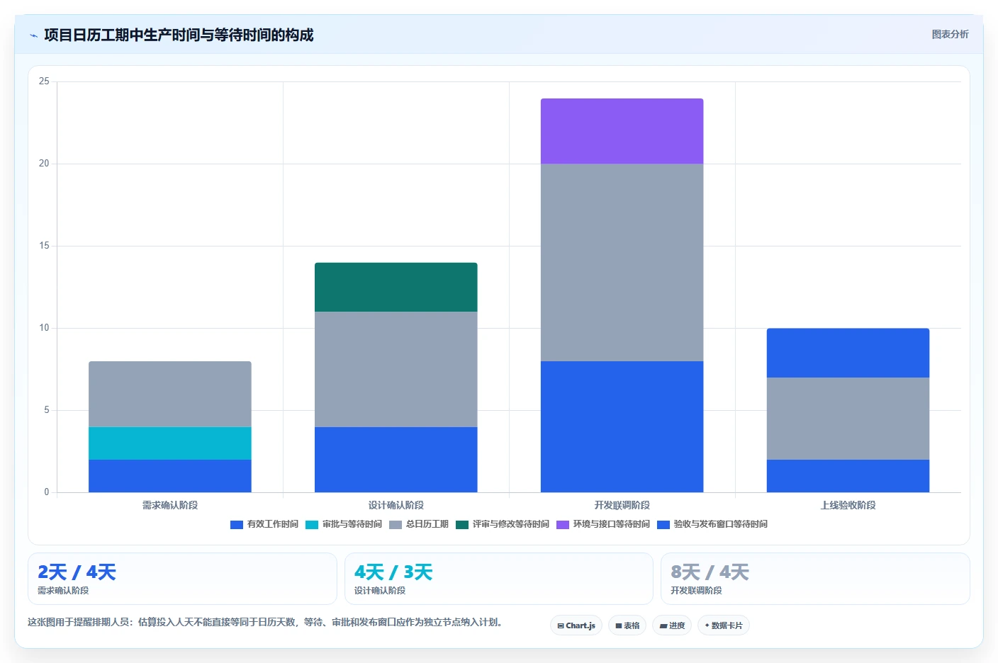Screen dimensions: 998x663
Task: Click the y-axis tick label 20
Action: (44, 164)
